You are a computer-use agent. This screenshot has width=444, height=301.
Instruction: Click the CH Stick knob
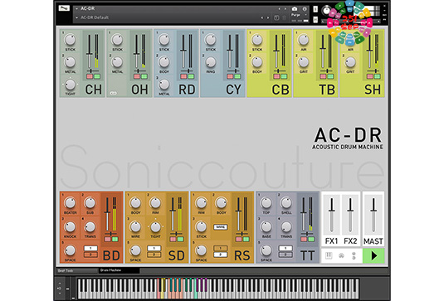click(70, 40)
